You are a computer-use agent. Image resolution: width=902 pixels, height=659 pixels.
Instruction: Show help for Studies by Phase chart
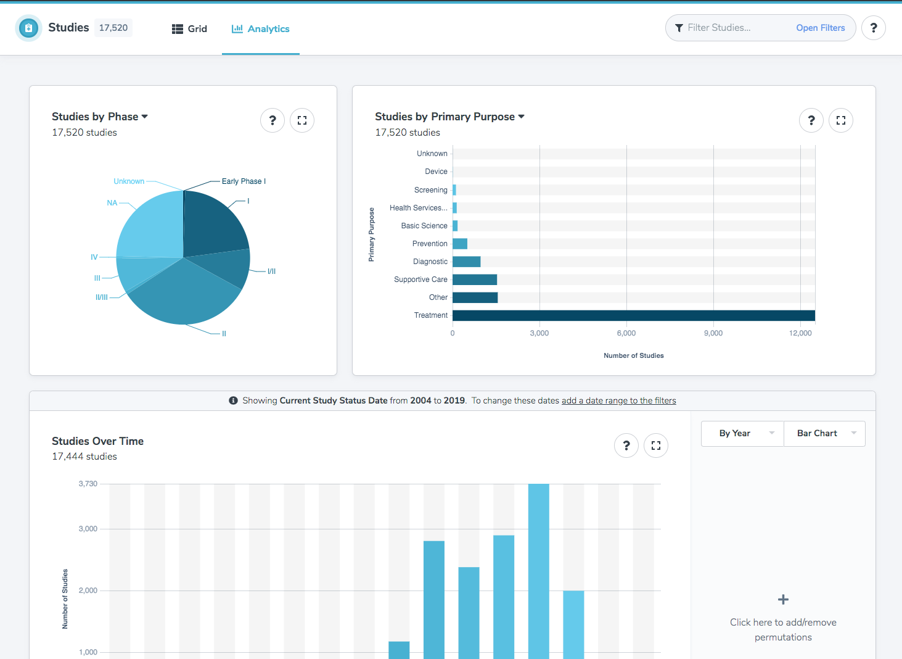click(x=273, y=120)
